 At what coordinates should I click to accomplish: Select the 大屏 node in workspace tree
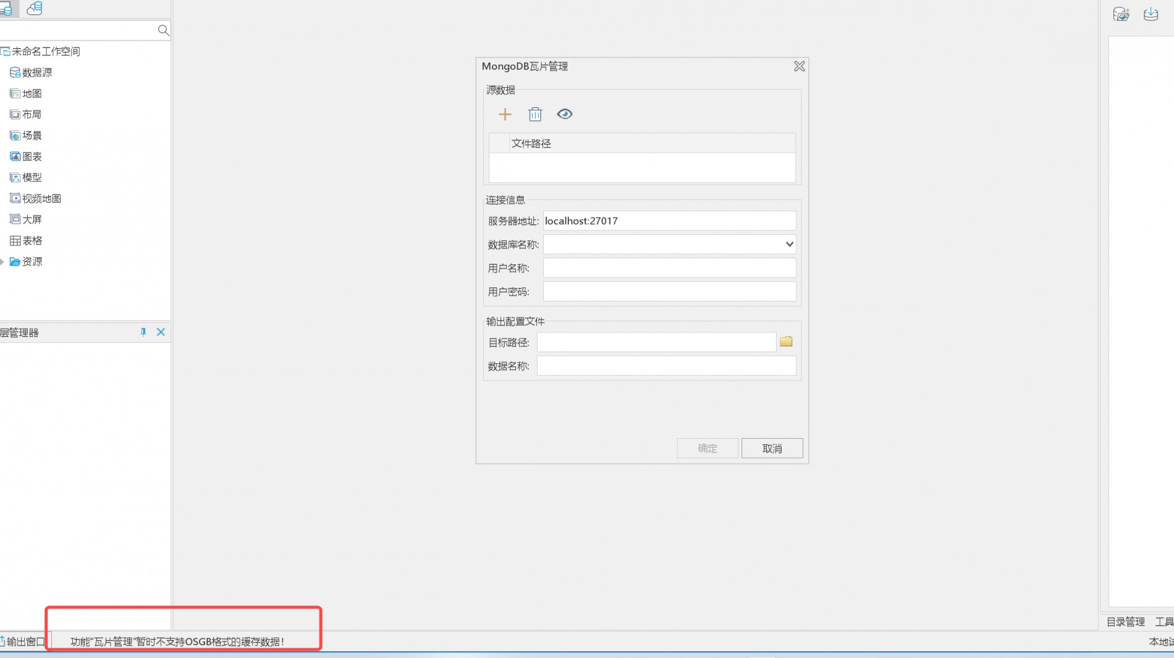pos(26,219)
